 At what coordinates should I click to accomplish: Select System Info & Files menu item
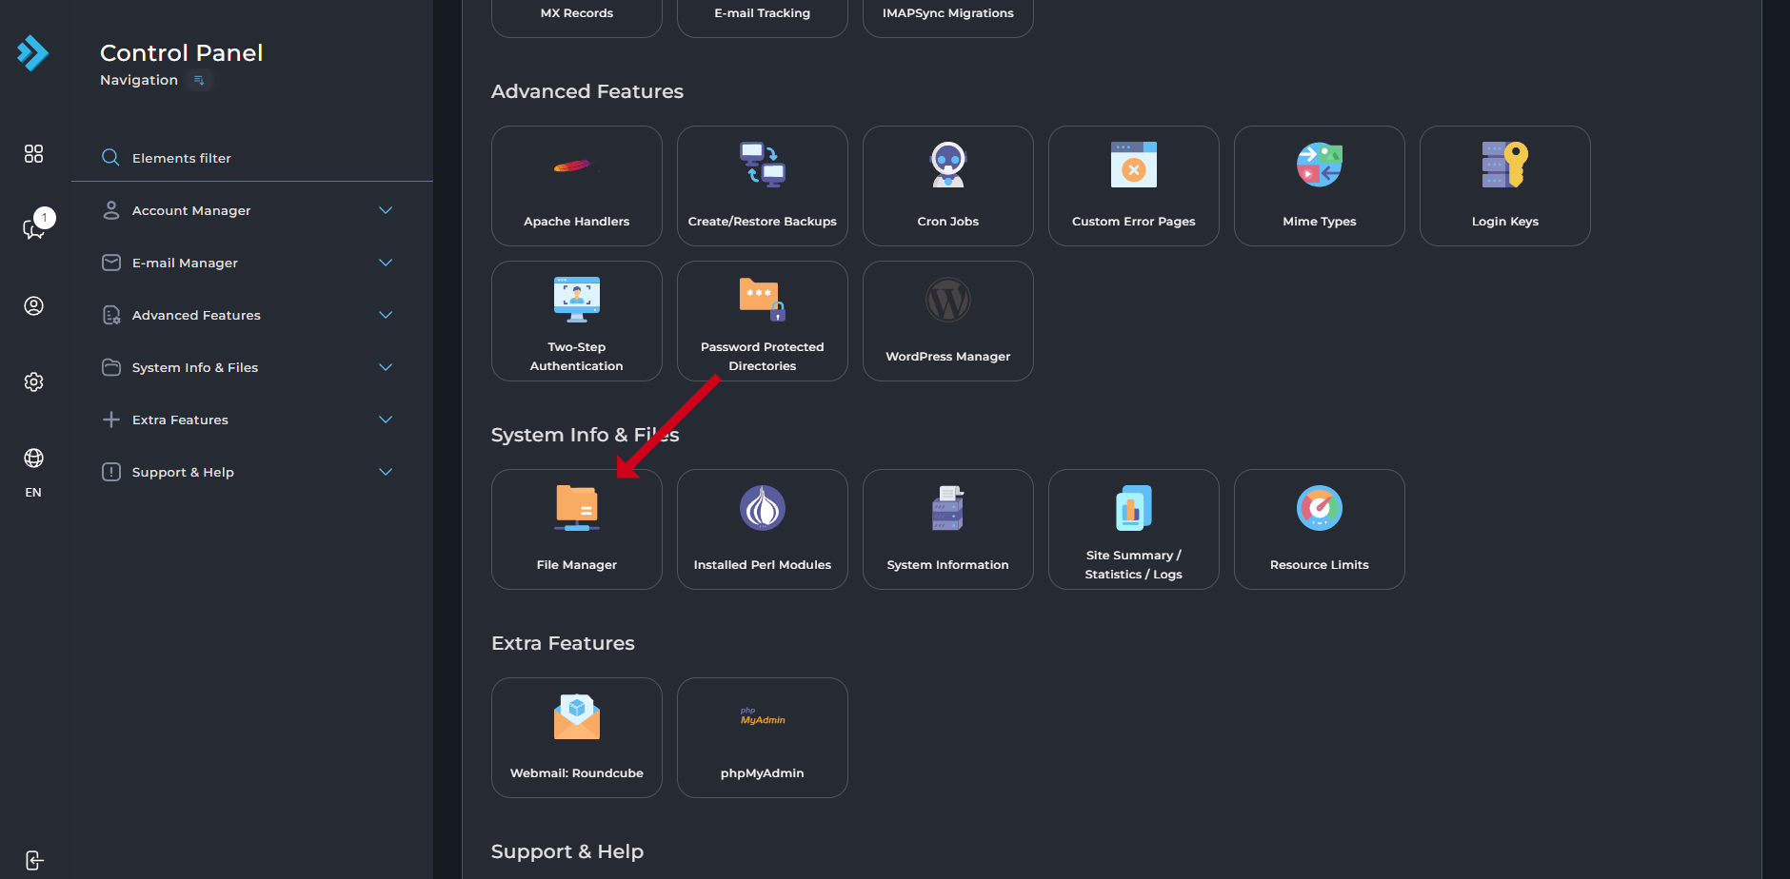point(195,367)
